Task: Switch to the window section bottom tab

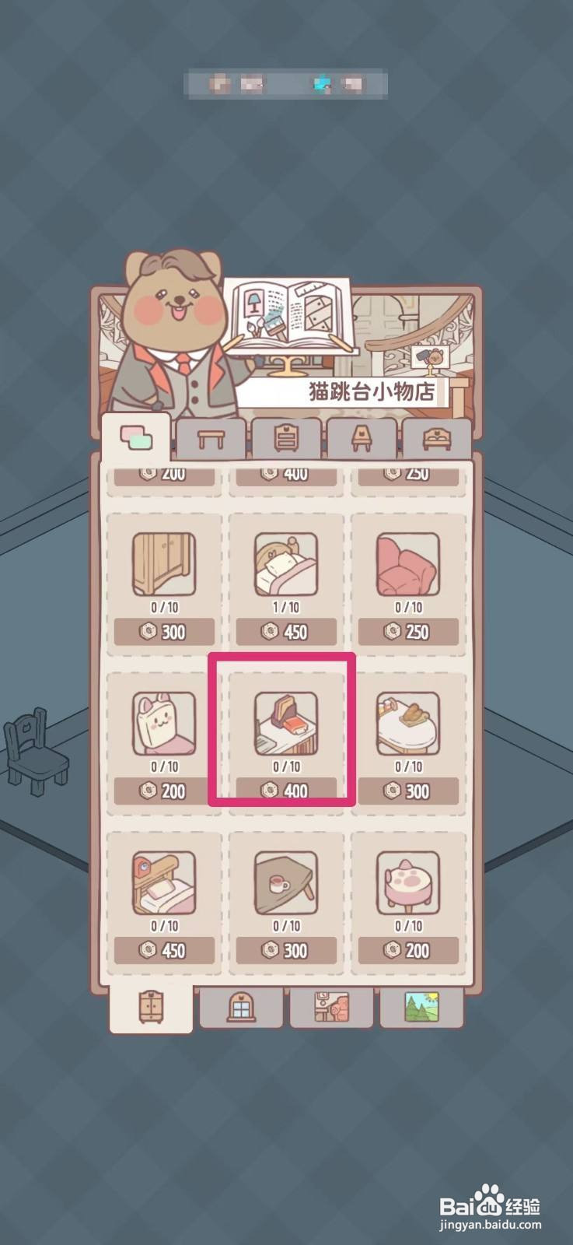Action: [241, 1008]
